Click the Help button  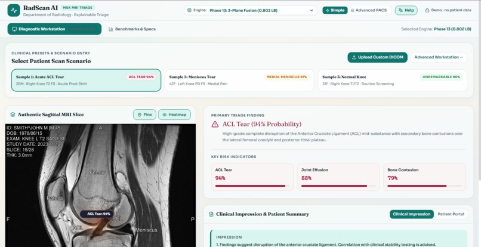406,10
